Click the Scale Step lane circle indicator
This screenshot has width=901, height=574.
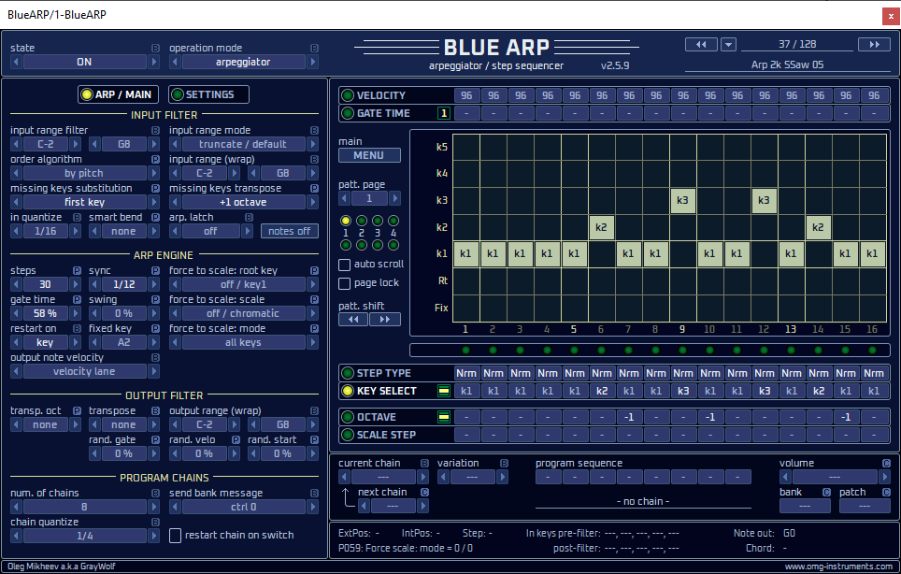click(348, 434)
